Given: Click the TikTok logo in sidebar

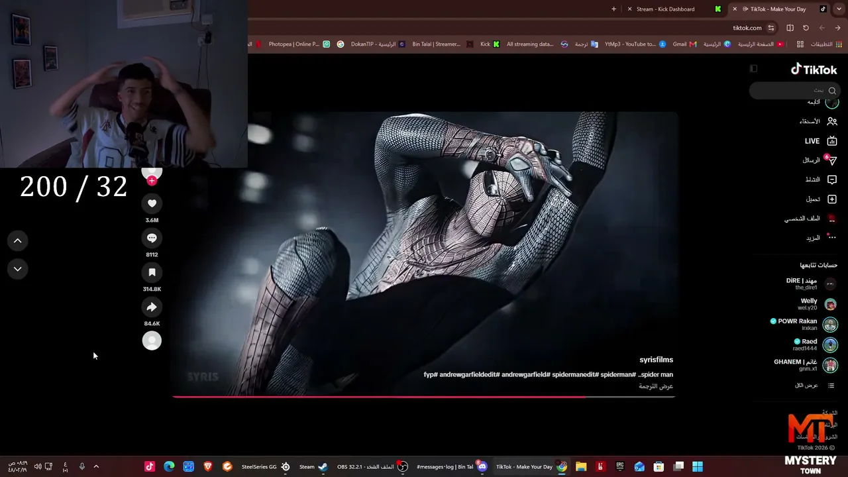Looking at the screenshot, I should [x=814, y=70].
